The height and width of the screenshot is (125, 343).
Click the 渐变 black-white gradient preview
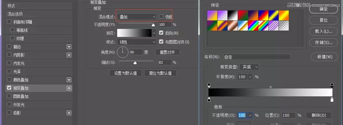pyautogui.click(x=134, y=33)
